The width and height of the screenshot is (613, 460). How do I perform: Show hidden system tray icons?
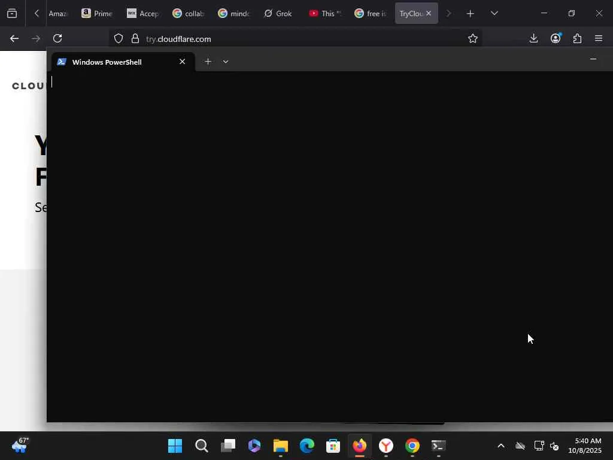(x=501, y=446)
